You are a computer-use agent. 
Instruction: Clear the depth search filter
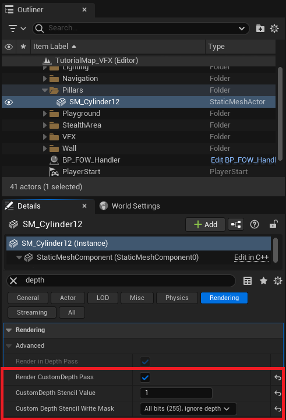(x=13, y=281)
